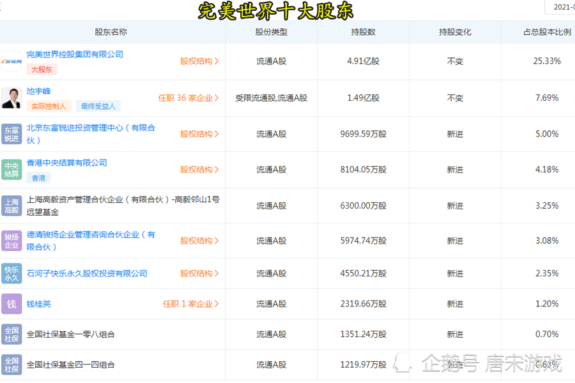Expand 股权结构 for 北京东富锐进

[199, 134]
